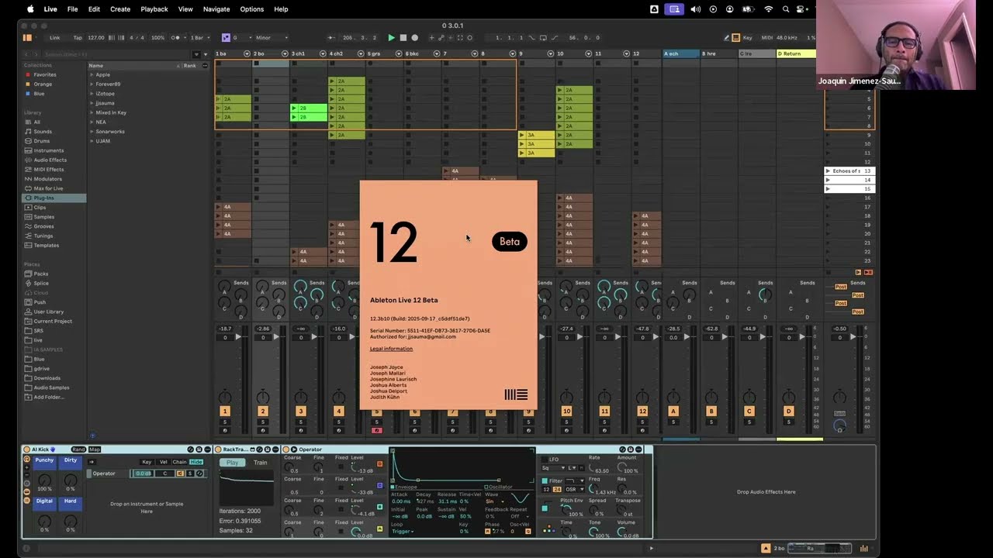The image size is (993, 558).
Task: Open Packs under Places
Action: click(40, 274)
